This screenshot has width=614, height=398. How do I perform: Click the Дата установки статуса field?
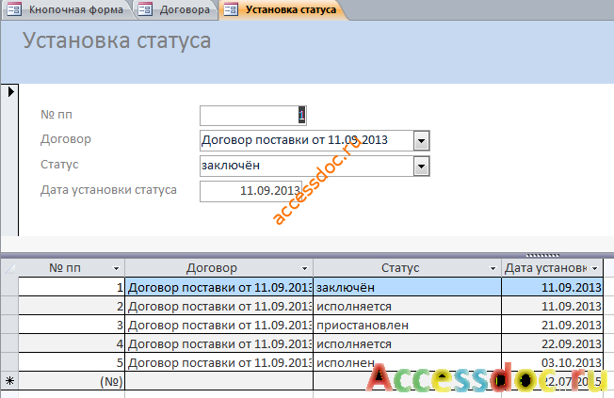coord(250,191)
